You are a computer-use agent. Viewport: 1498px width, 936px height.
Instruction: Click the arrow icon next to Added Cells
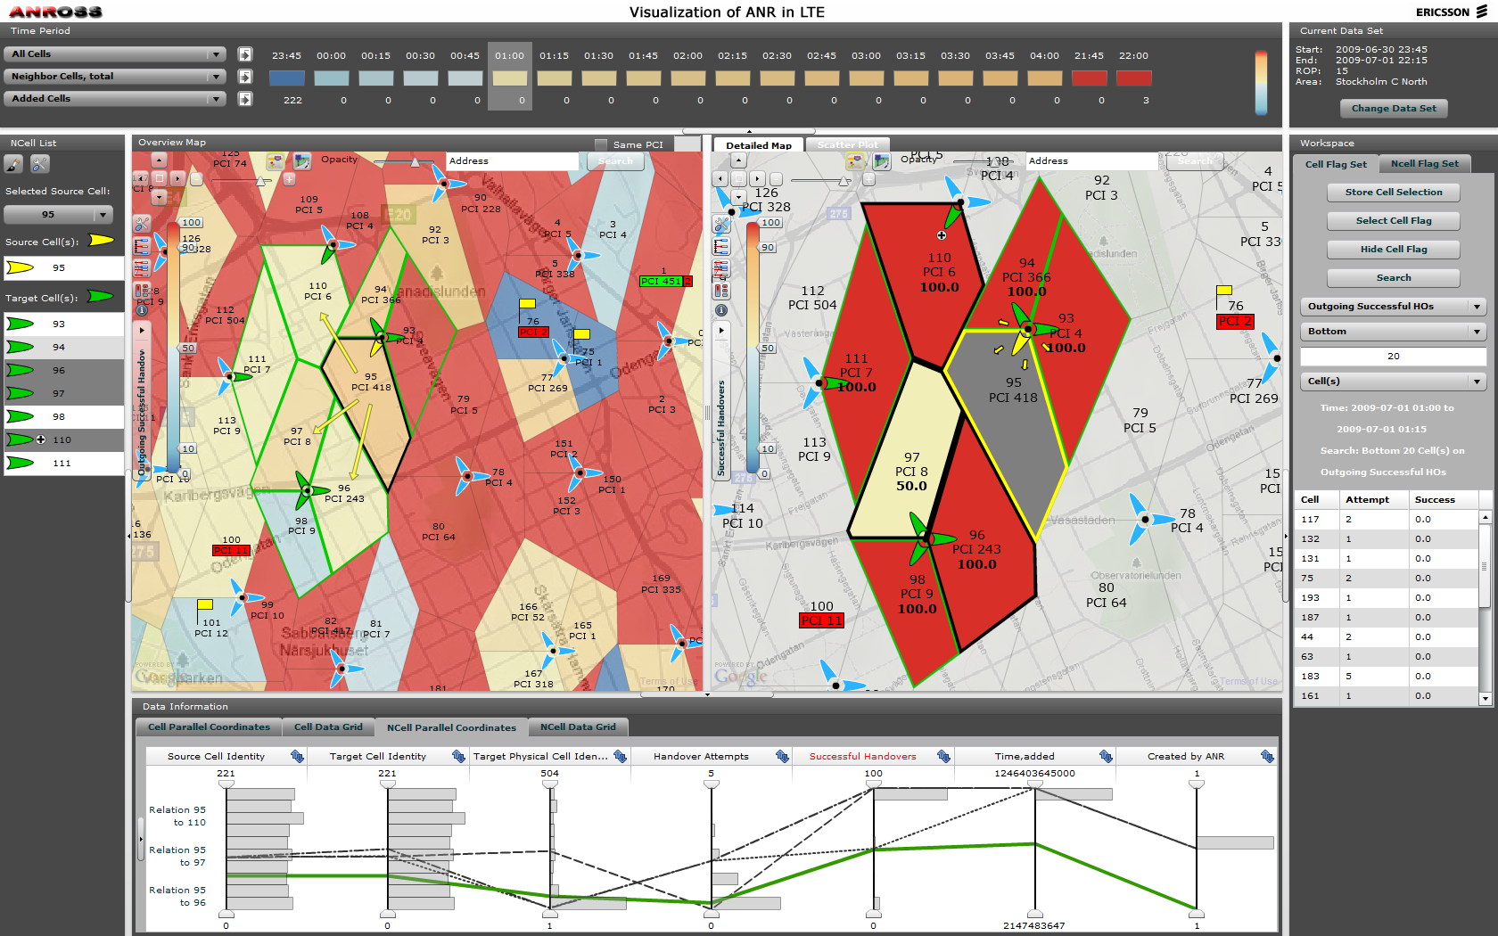pos(245,99)
